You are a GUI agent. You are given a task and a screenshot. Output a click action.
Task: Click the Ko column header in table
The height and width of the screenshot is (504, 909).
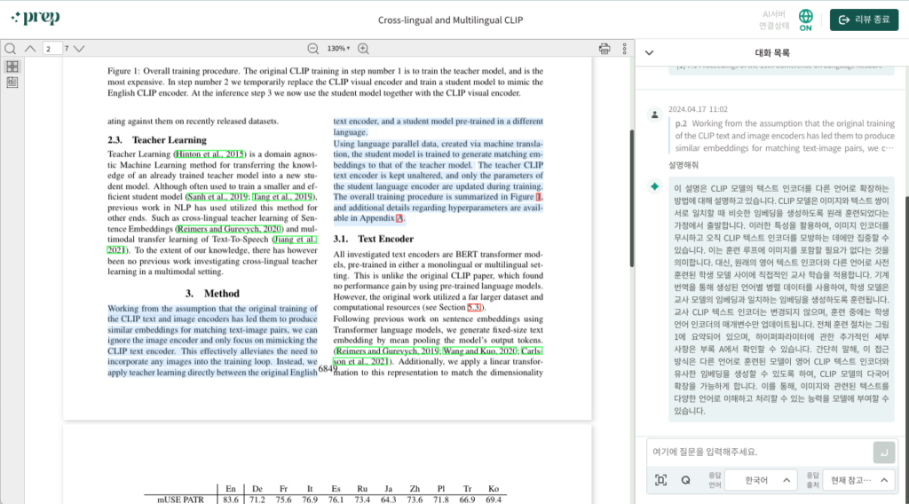494,488
